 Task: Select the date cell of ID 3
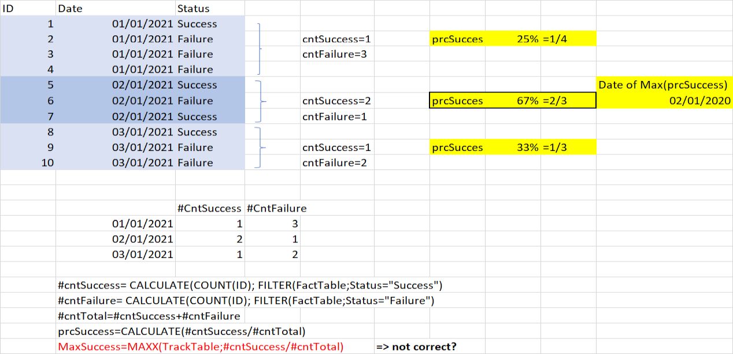(116, 54)
